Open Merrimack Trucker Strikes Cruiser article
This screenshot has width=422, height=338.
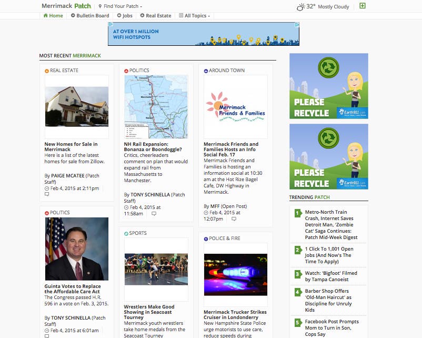tap(235, 315)
